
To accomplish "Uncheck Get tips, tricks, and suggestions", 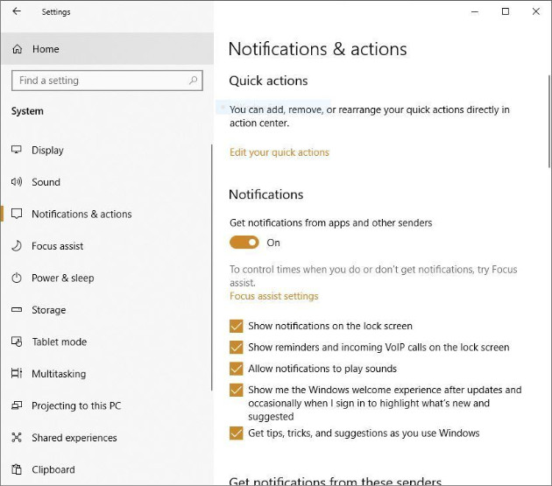I will tap(236, 433).
